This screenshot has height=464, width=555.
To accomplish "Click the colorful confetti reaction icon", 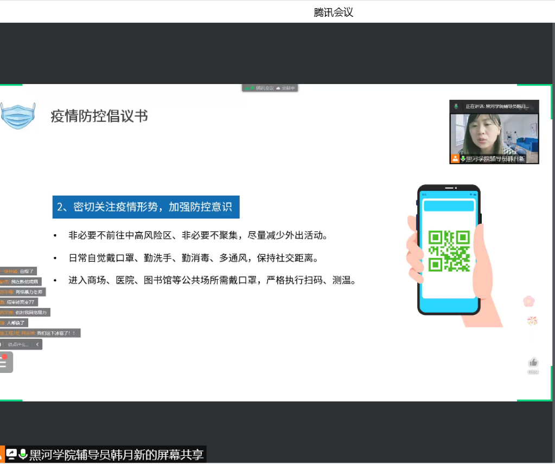I will coord(532,321).
